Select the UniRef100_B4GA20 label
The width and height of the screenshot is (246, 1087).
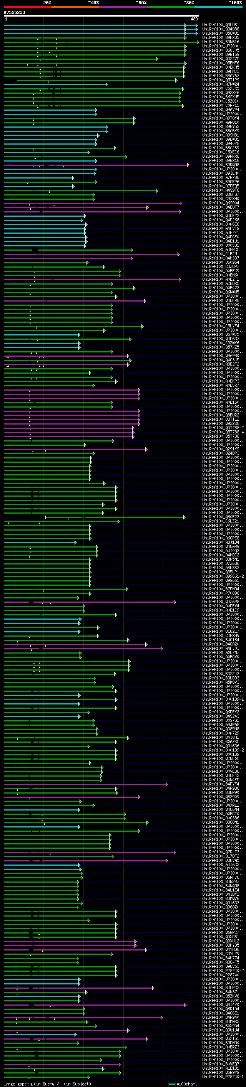pyautogui.click(x=221, y=644)
